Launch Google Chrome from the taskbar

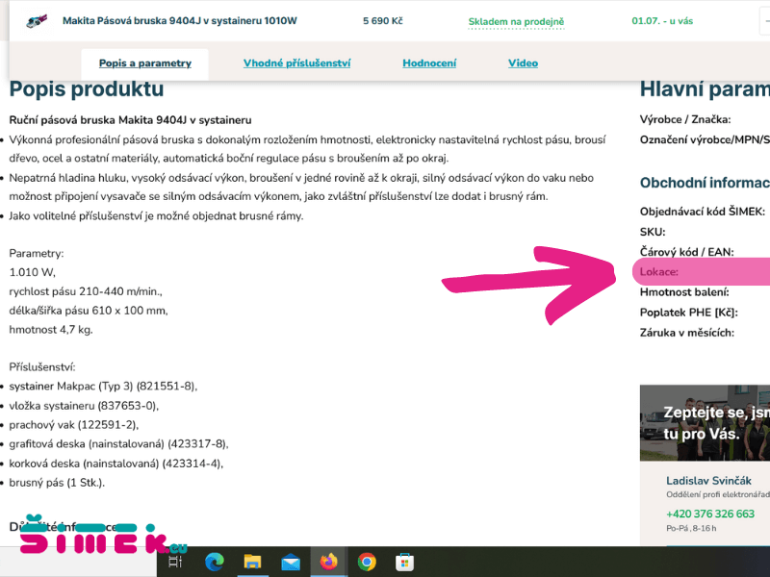(367, 562)
